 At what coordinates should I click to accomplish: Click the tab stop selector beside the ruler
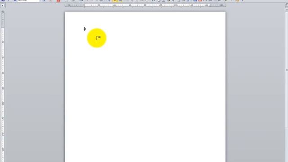pos(3,5)
